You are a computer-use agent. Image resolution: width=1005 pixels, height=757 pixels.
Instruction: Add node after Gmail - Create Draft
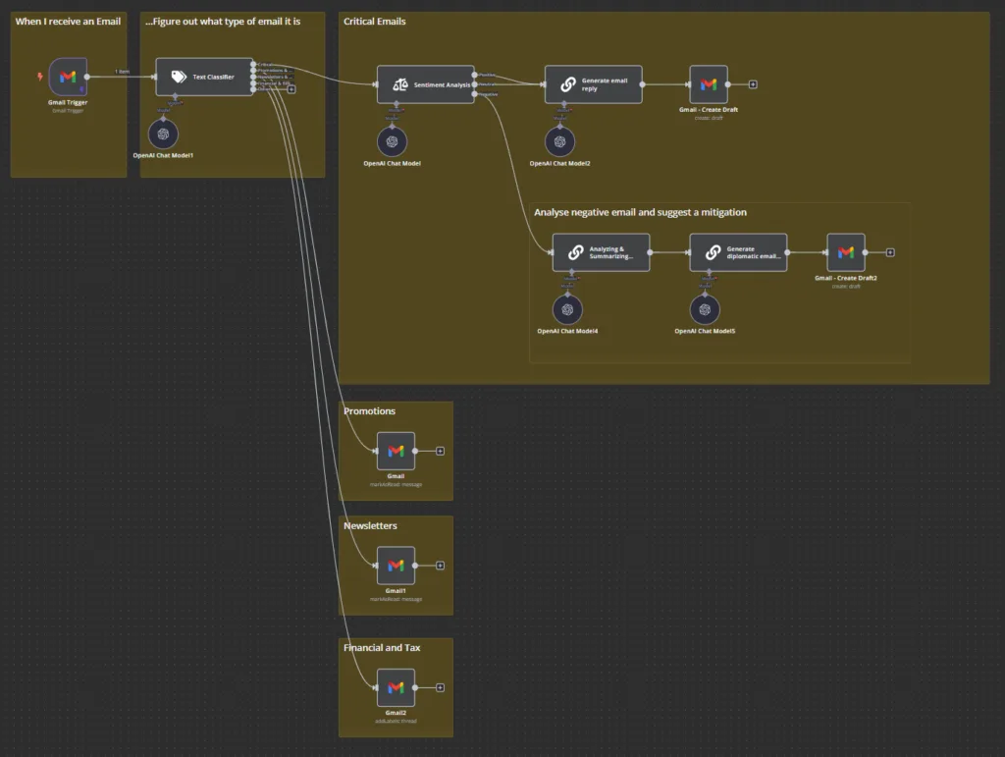click(x=753, y=84)
